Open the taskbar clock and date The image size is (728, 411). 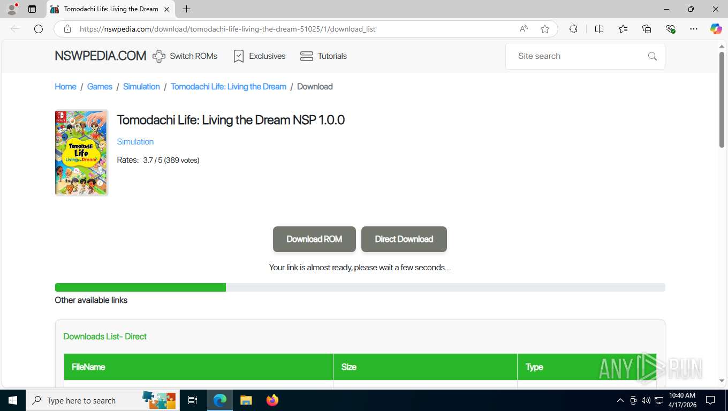click(682, 400)
